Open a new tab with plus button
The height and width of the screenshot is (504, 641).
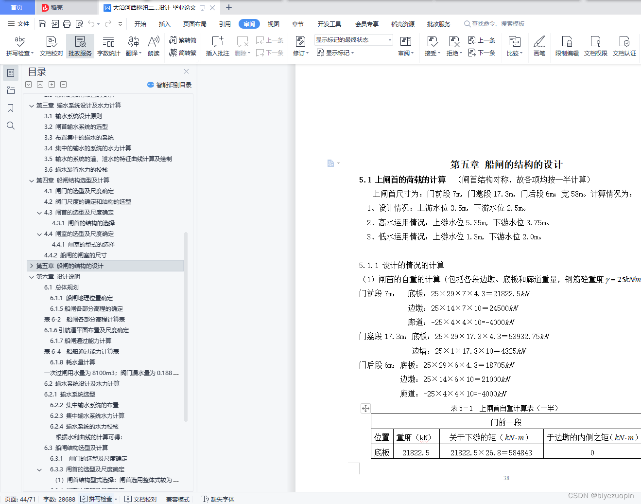(229, 7)
